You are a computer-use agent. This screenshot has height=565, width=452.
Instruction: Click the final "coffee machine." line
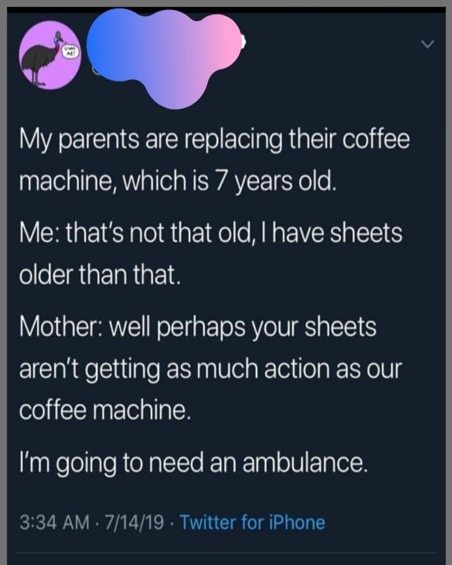[x=104, y=410]
